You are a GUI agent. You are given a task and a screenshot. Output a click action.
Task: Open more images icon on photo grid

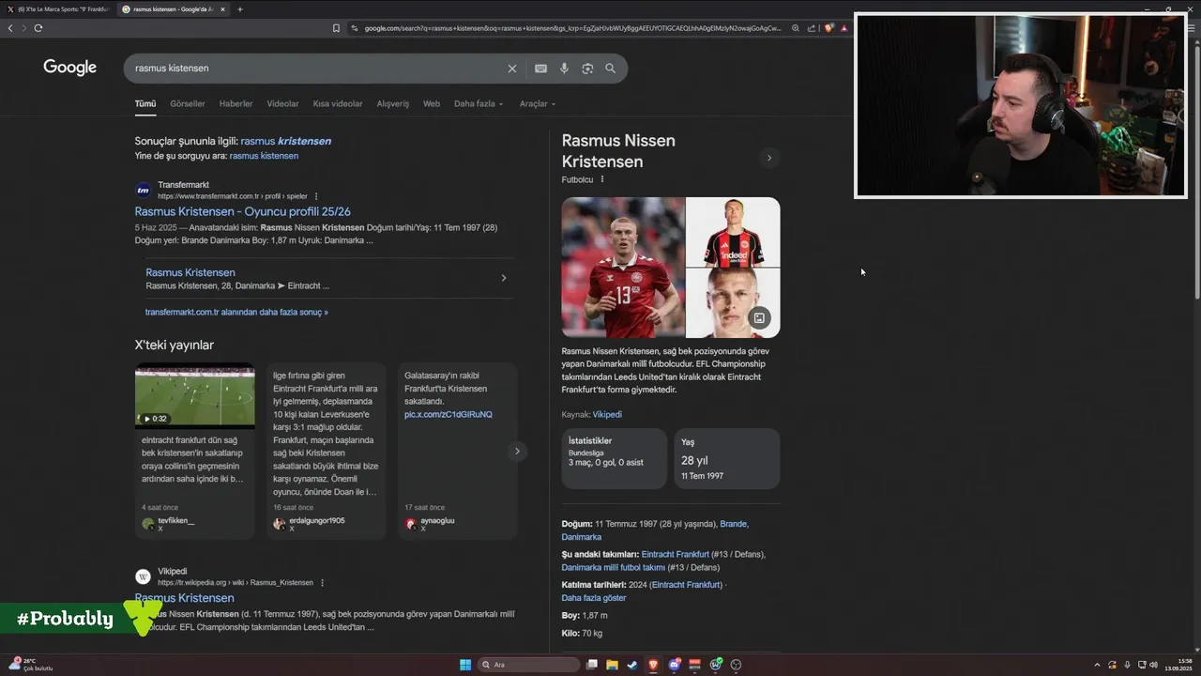(759, 317)
